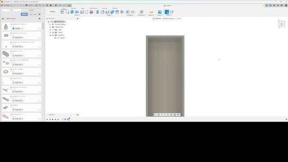The width and height of the screenshot is (288, 162).
Task: Expand the Origin folder node
Action: coord(50,30)
